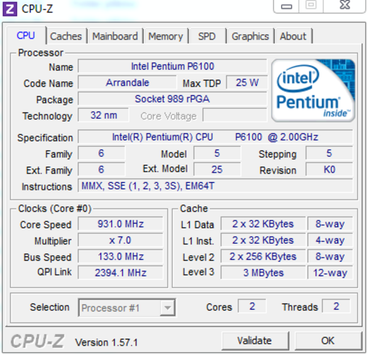
Task: Click the Clocks (Core #0) group label
Action: pyautogui.click(x=55, y=208)
